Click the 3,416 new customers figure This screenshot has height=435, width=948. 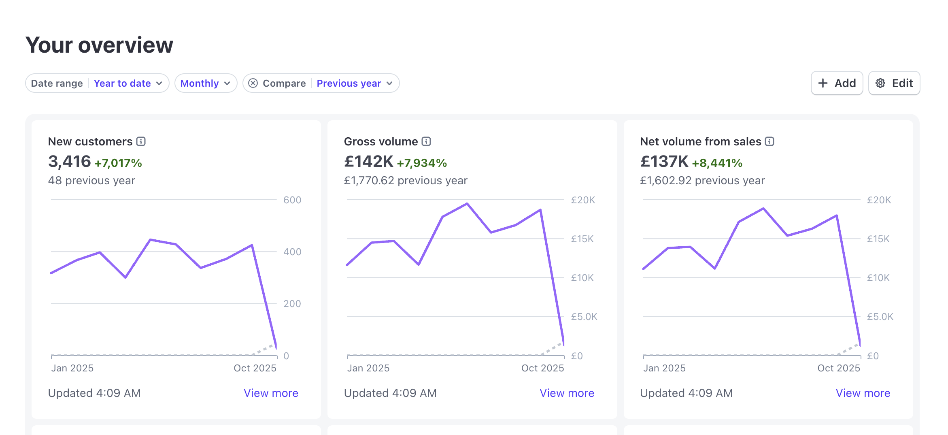(x=70, y=162)
